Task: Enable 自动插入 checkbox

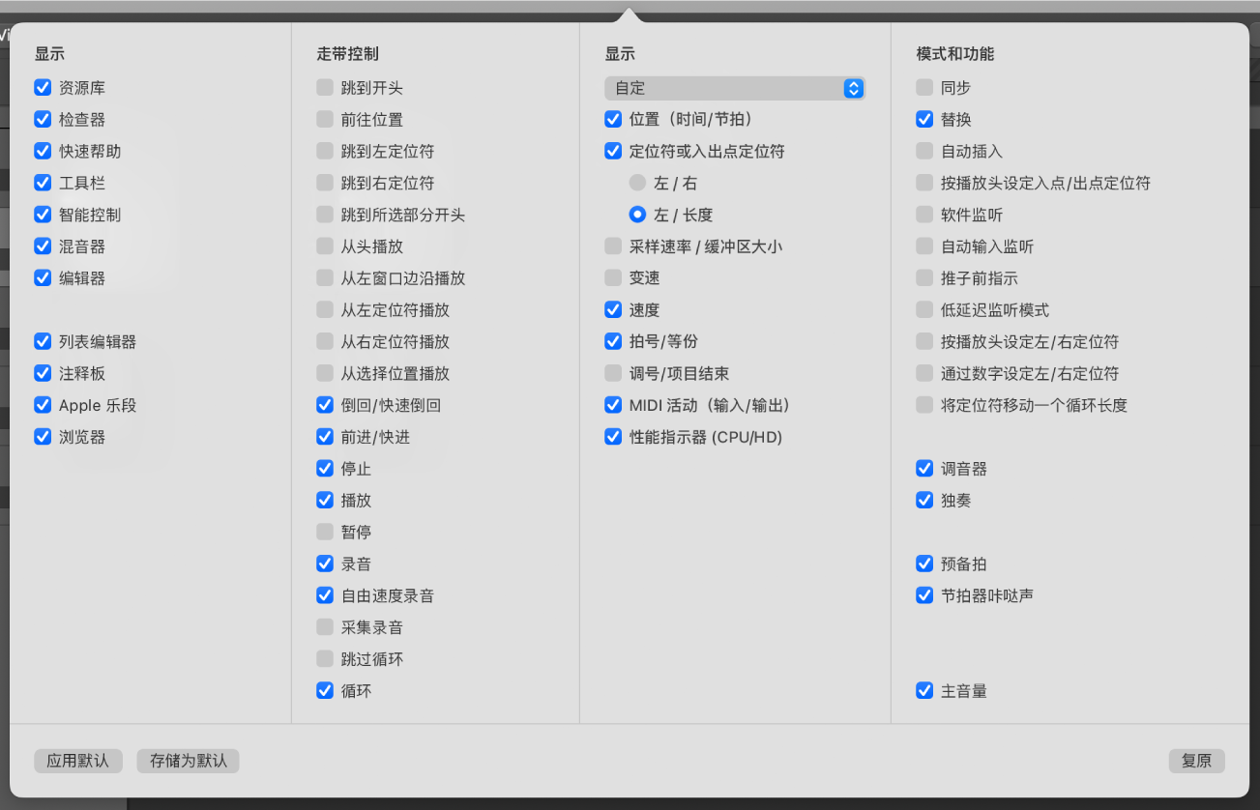Action: click(924, 152)
